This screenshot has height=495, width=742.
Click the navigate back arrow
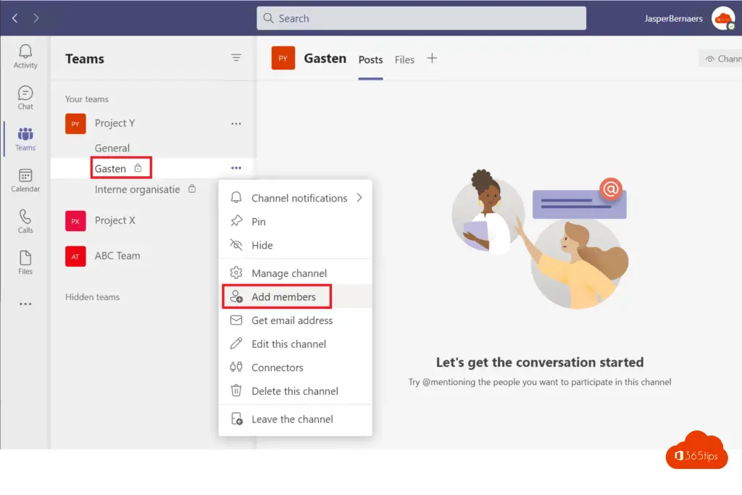coord(14,18)
